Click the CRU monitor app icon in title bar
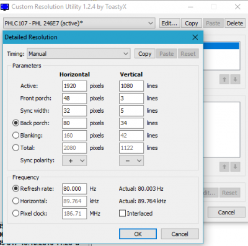 point(4,7)
